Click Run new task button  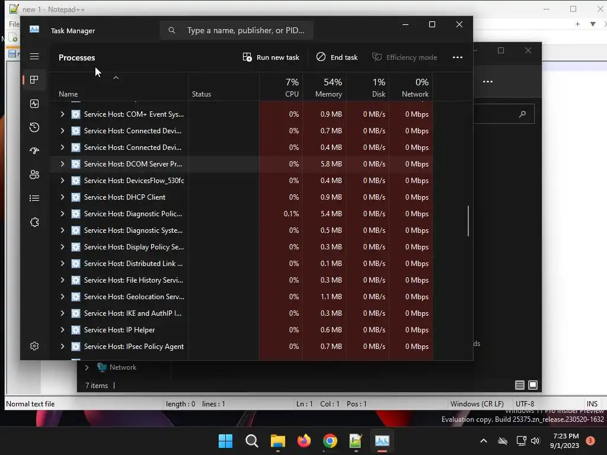point(270,57)
